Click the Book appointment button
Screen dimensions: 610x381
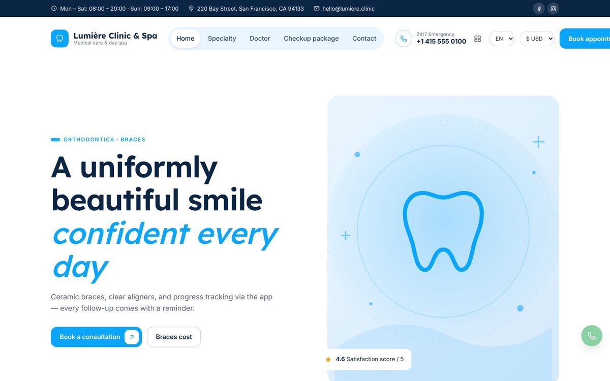point(585,39)
